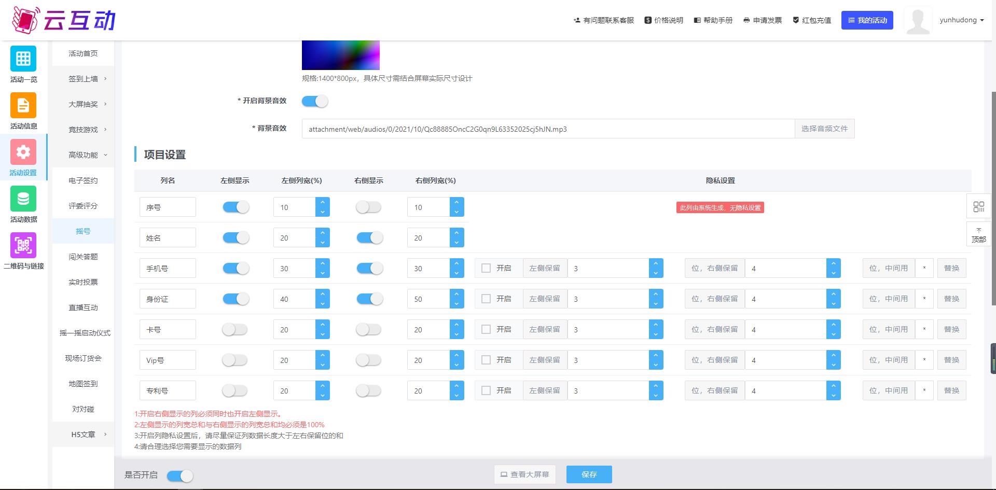Click the 活动信息 document icon
The image size is (996, 490).
23,105
